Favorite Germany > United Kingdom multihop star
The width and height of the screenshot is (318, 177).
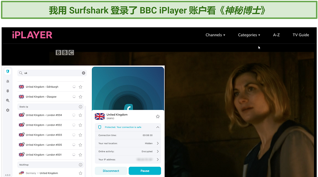(80, 173)
